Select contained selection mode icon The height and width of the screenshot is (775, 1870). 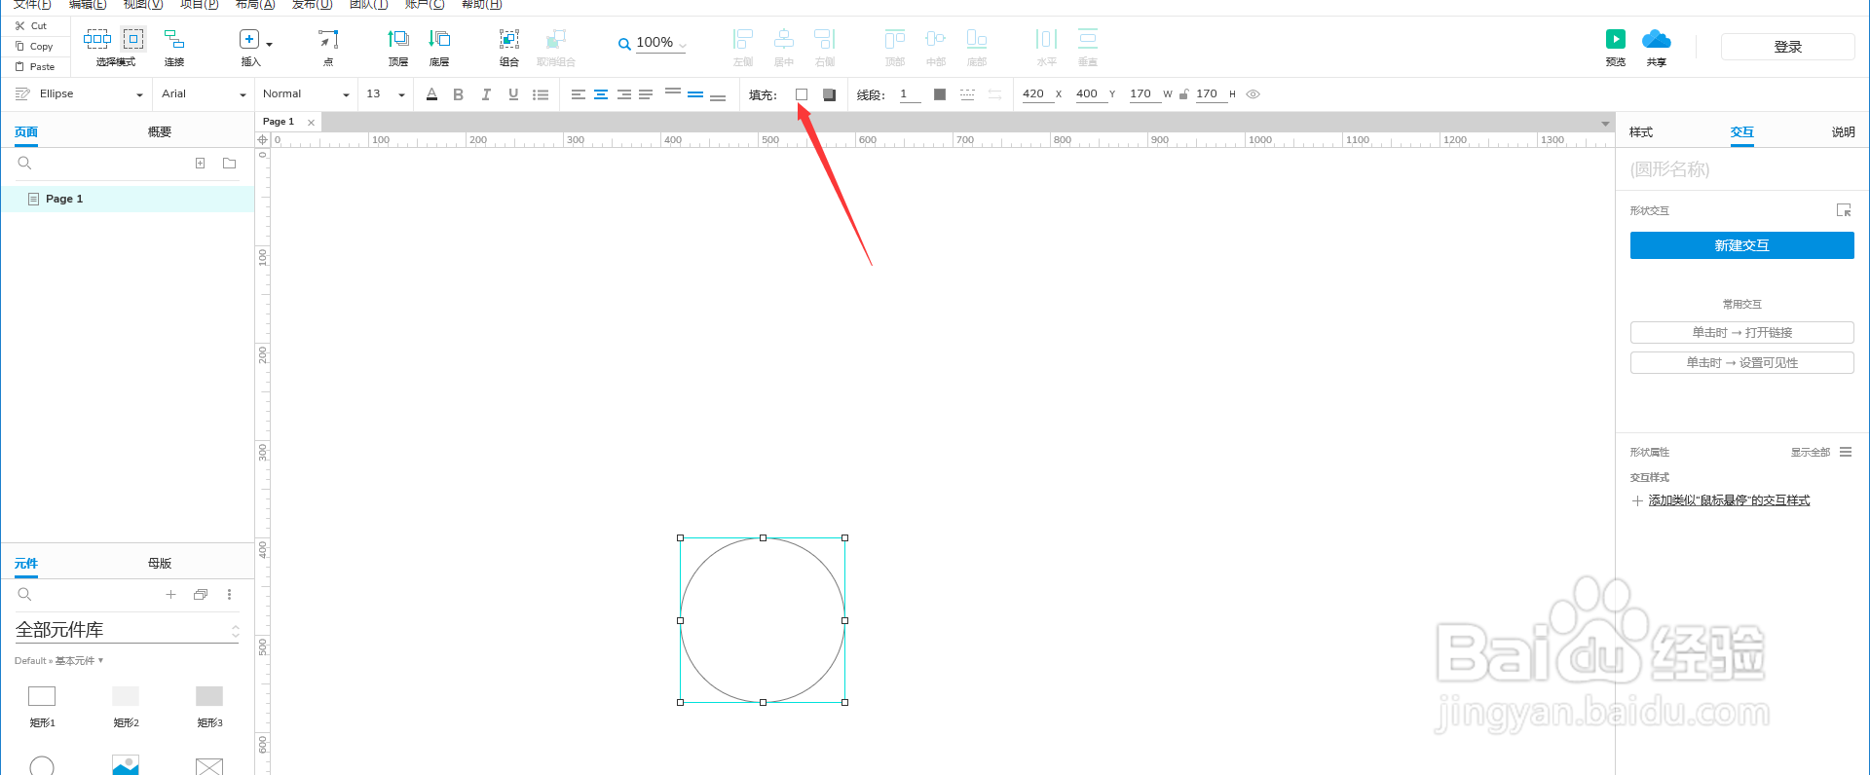click(x=133, y=39)
